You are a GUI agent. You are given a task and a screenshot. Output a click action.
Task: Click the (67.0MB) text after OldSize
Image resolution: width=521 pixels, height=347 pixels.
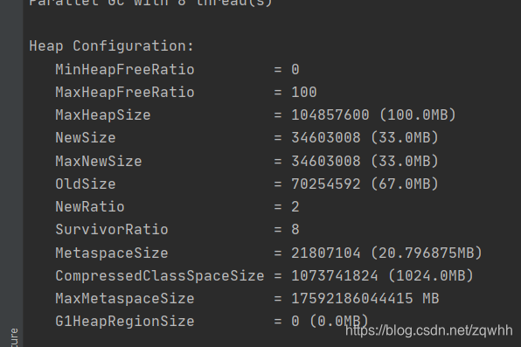click(405, 184)
